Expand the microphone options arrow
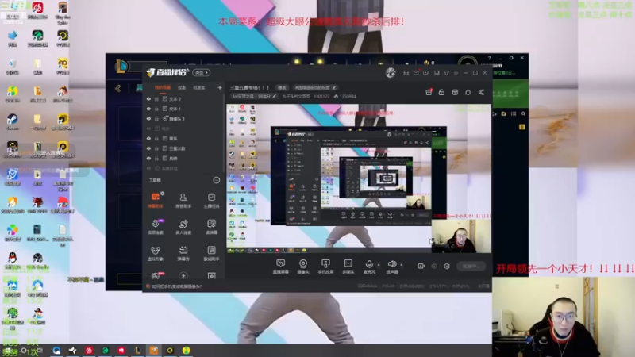The width and height of the screenshot is (635, 357). pos(379,265)
